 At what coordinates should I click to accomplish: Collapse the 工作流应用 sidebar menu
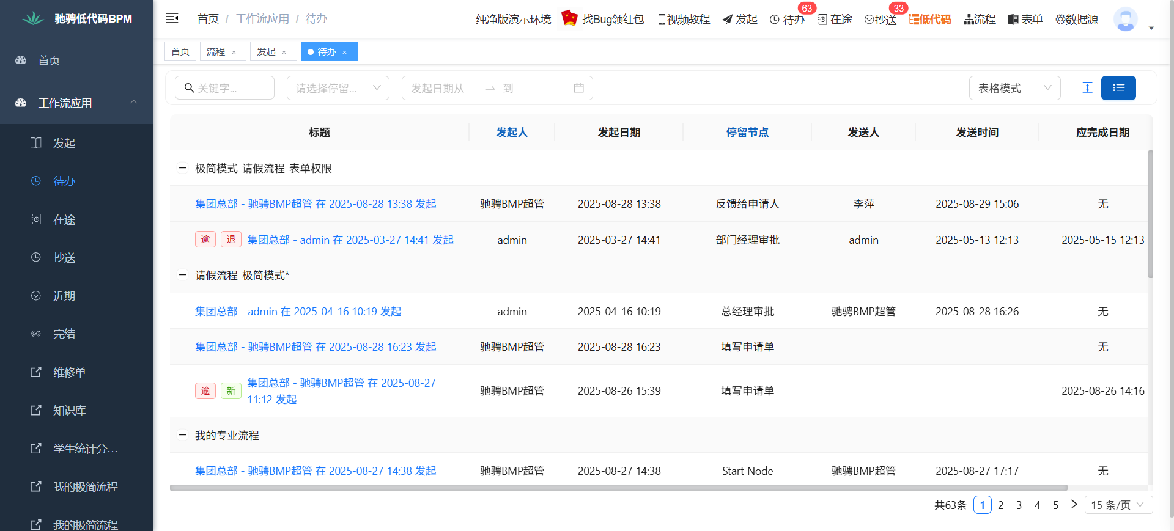pyautogui.click(x=76, y=103)
